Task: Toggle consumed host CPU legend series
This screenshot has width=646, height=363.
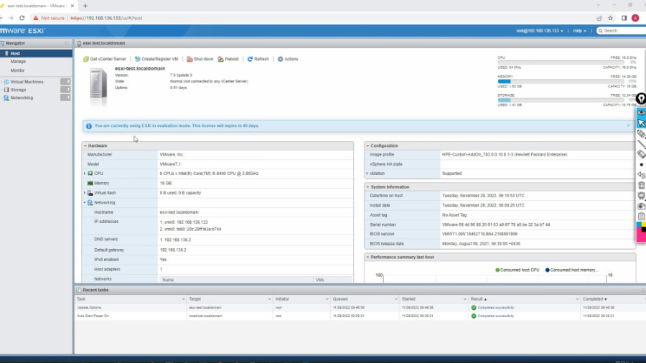Action: coord(517,270)
